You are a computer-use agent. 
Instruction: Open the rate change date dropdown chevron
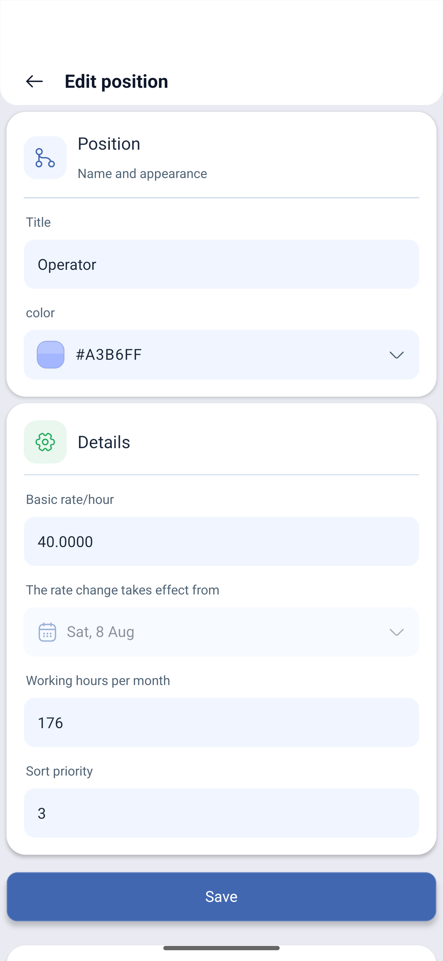tap(397, 632)
